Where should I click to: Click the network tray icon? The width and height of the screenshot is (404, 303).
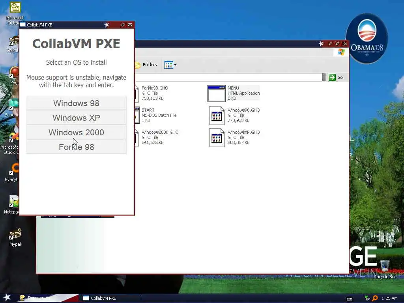pyautogui.click(x=367, y=298)
